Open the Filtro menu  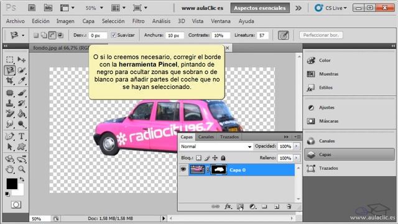pyautogui.click(x=138, y=21)
